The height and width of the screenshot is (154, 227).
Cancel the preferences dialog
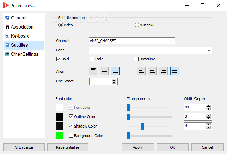[207, 147]
